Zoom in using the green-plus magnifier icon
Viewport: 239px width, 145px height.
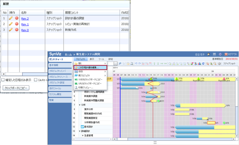211,64
